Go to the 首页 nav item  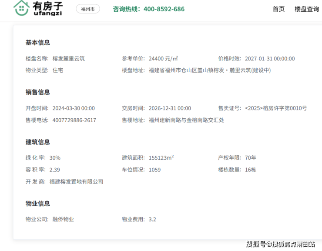[x=278, y=9]
